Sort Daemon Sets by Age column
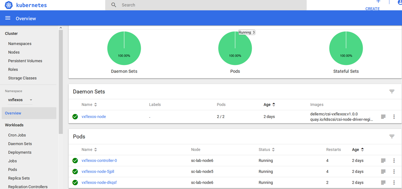 coord(269,105)
